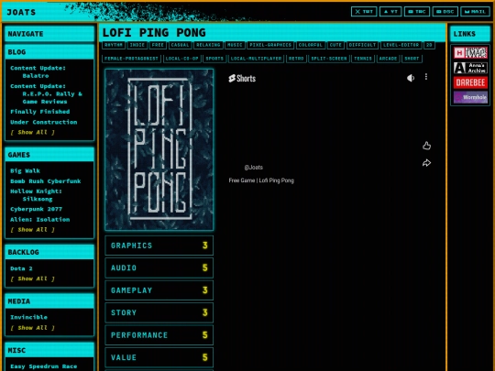Open Invincible media entry
Viewport: 495px width, 371px height.
pyautogui.click(x=28, y=317)
